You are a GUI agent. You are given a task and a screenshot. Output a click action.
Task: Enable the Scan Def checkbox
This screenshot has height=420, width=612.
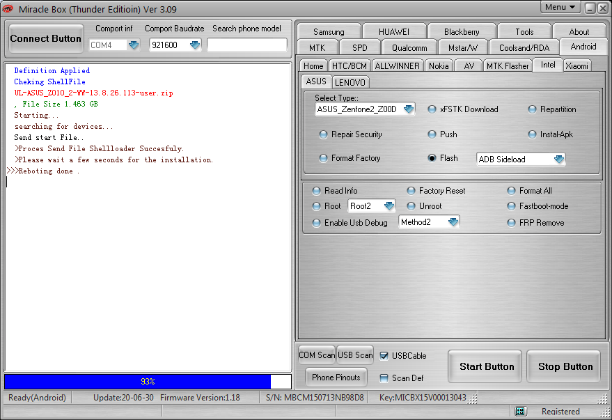(x=384, y=378)
